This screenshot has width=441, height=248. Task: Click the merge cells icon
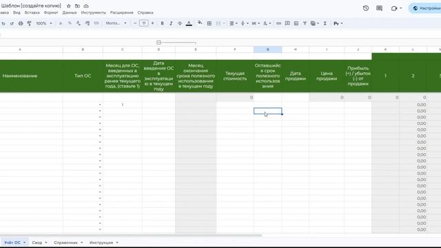tap(218, 23)
